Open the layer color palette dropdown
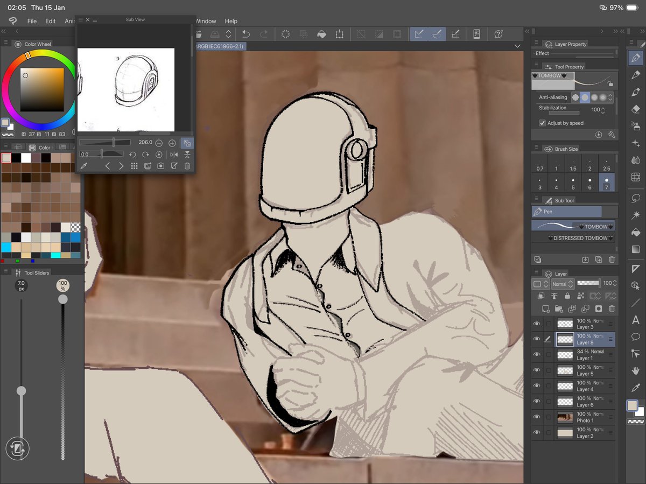Viewport: 646px width, 484px height. [540, 284]
